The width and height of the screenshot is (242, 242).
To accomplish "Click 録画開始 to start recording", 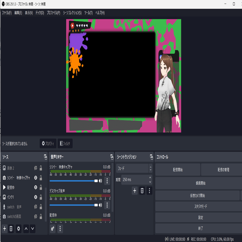I will coord(199,183).
